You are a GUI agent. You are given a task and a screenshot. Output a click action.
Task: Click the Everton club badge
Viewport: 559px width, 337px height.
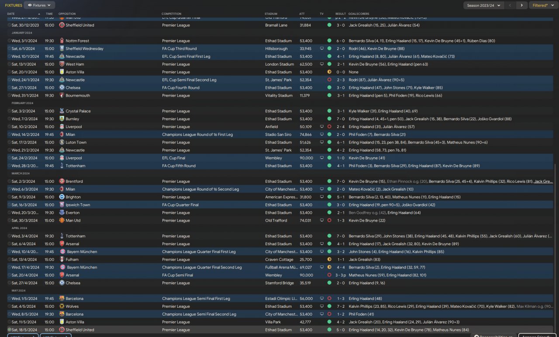pos(62,213)
